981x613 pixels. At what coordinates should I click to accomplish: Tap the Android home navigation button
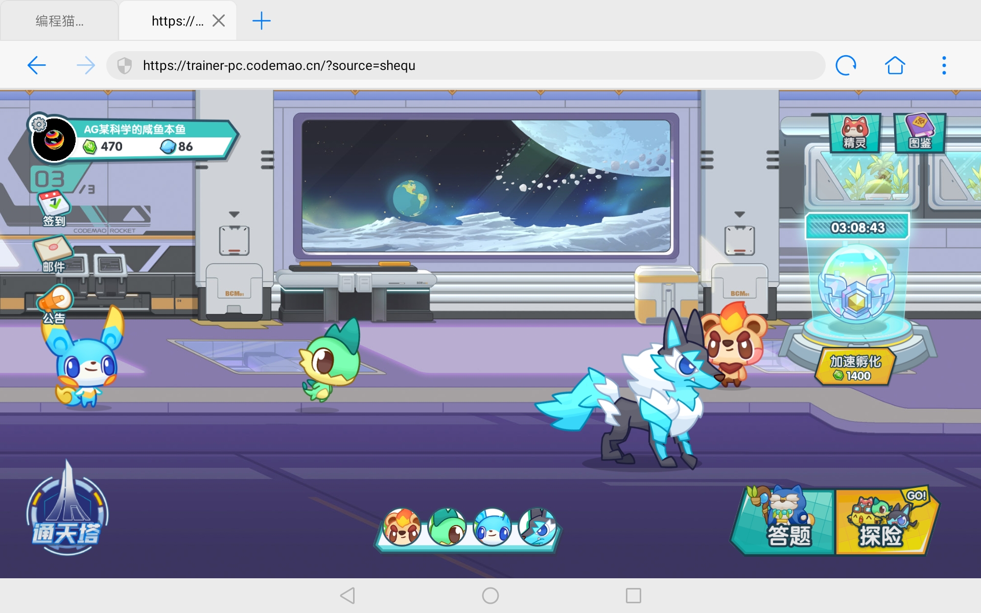tap(491, 596)
